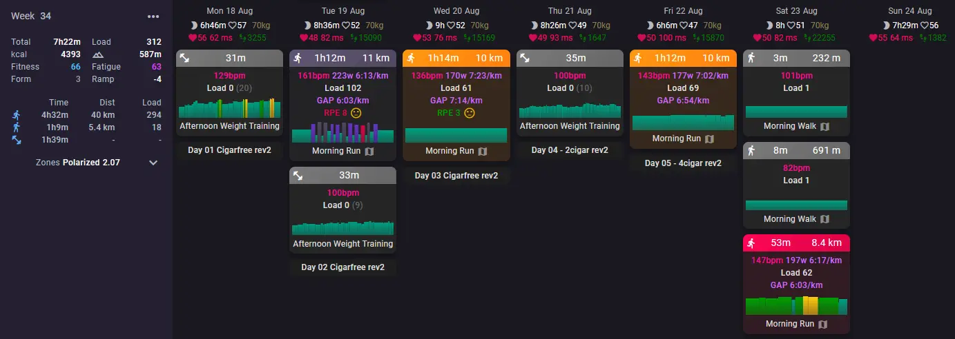
Task: Open Thursday's Afternoon Weight Training activity title
Action: (x=569, y=126)
